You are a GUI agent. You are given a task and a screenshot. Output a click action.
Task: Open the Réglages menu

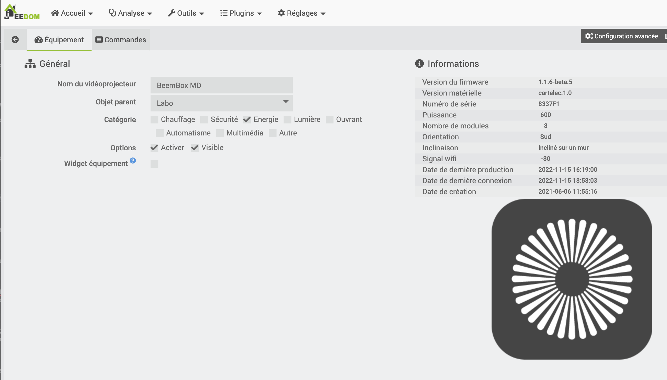tap(302, 13)
